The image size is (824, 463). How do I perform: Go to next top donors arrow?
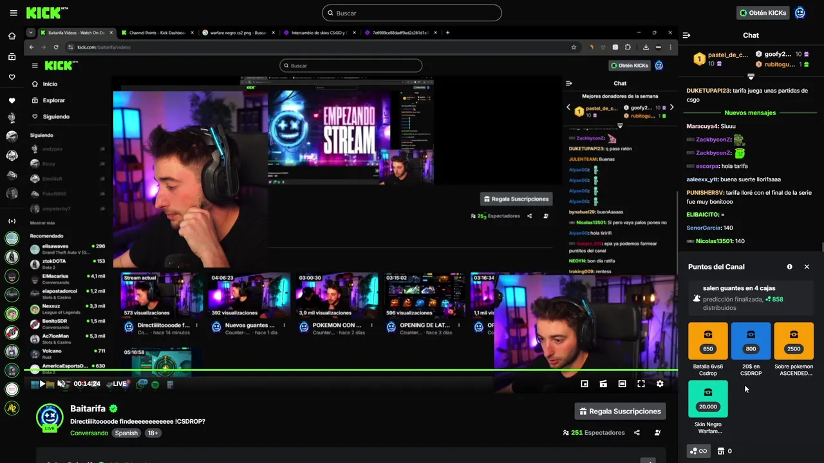(671, 107)
